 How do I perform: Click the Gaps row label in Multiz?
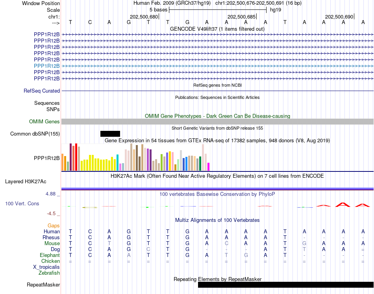pyautogui.click(x=54, y=226)
